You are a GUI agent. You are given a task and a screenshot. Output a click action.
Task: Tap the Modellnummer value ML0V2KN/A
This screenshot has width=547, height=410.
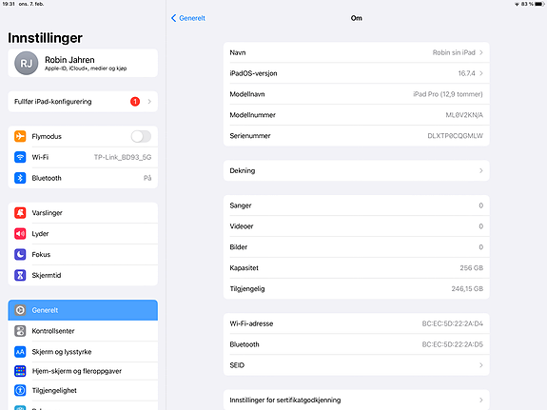click(x=464, y=115)
